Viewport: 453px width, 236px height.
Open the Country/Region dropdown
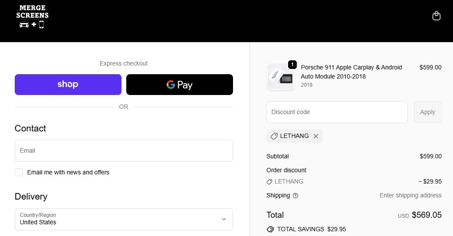pyautogui.click(x=124, y=219)
